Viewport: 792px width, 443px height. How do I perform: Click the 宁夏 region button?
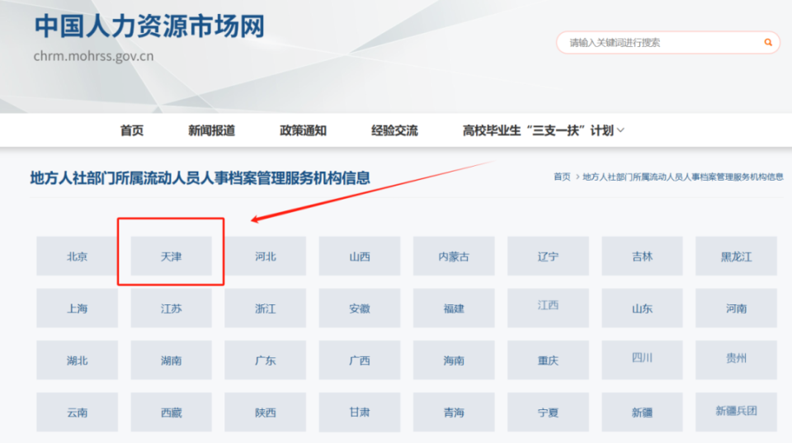coord(548,412)
